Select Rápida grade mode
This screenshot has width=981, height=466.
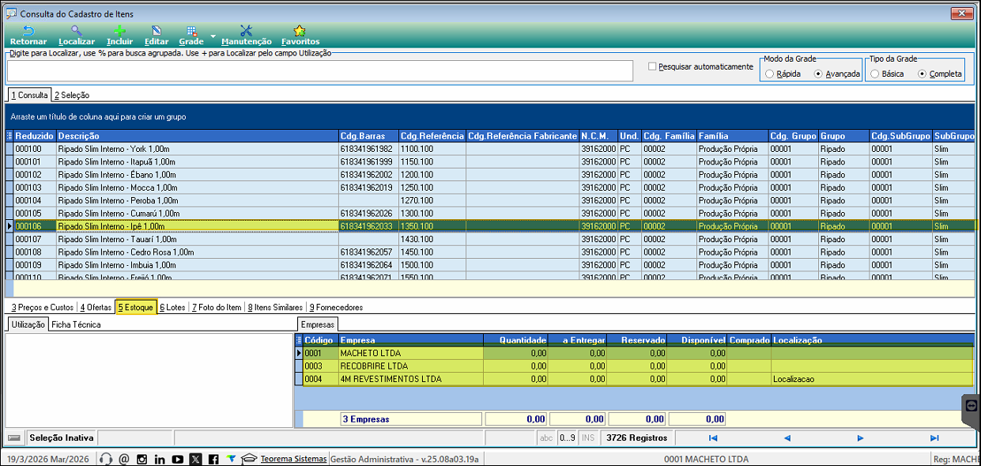tap(769, 74)
